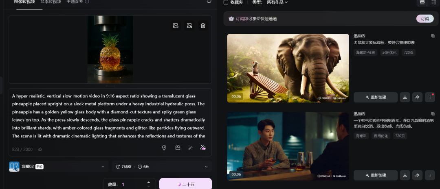Click the 海螺02 model avatar icon
Image resolution: width=440 pixels, height=189 pixels.
(x=14, y=167)
